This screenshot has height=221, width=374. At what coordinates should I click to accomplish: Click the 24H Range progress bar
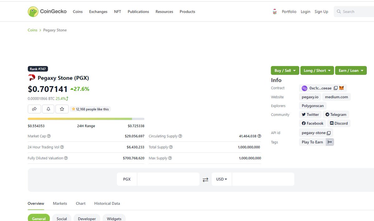point(86,119)
